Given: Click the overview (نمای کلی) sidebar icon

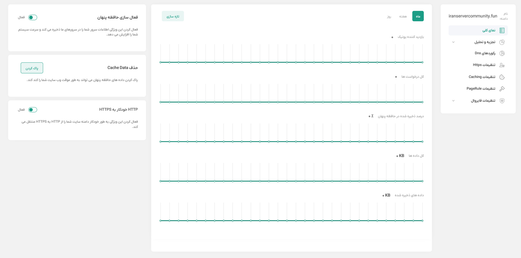Looking at the screenshot, I should click(x=502, y=30).
